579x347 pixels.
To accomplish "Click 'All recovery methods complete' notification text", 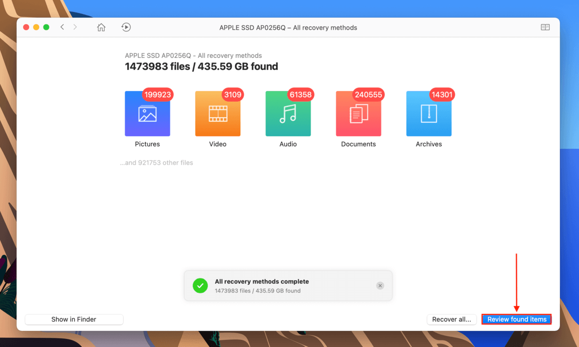I will 262,281.
